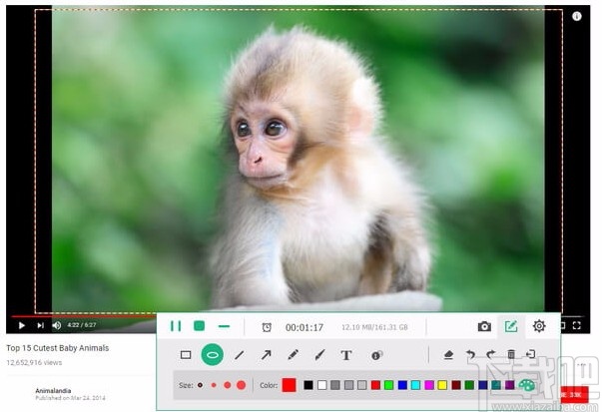Image resolution: width=602 pixels, height=412 pixels.
Task: Click the red subscribe button
Action: point(574,395)
